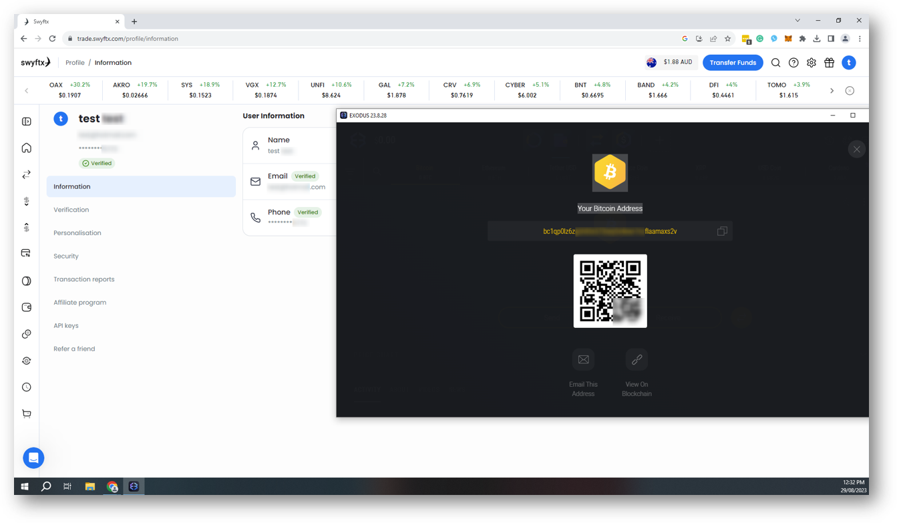
Task: Open the MetaMask fox extension
Action: pyautogui.click(x=788, y=39)
